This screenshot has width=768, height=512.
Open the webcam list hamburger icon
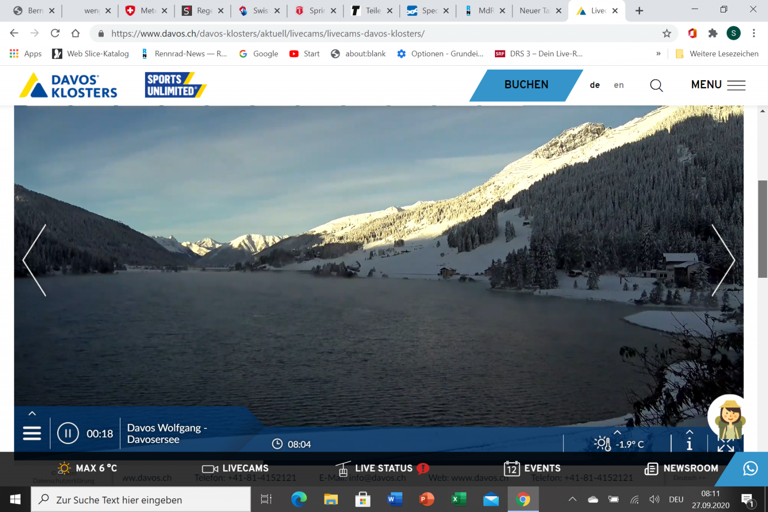click(32, 433)
